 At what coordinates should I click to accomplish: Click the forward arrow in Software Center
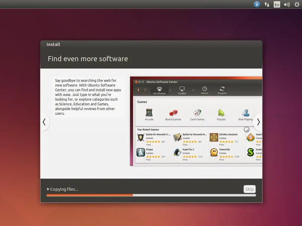coord(145,90)
